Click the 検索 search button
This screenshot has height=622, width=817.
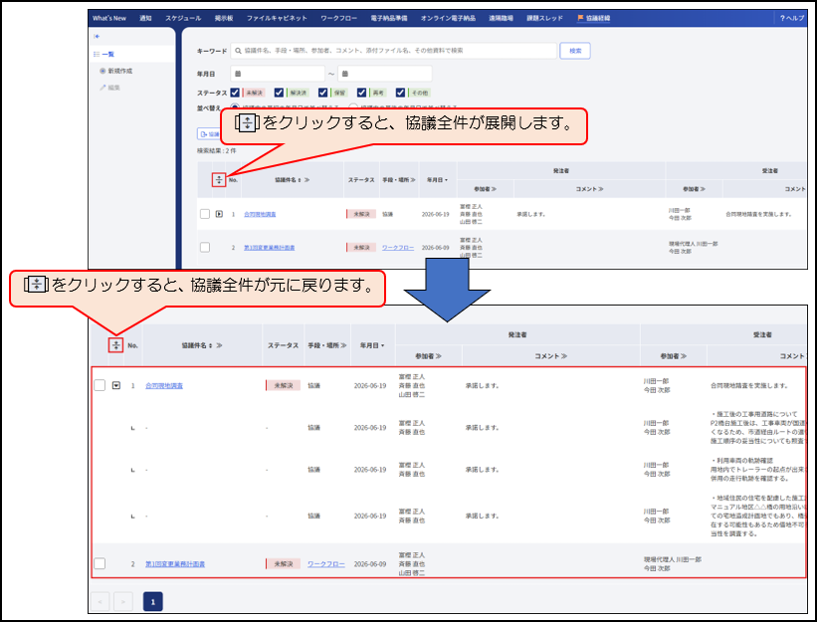click(x=575, y=51)
